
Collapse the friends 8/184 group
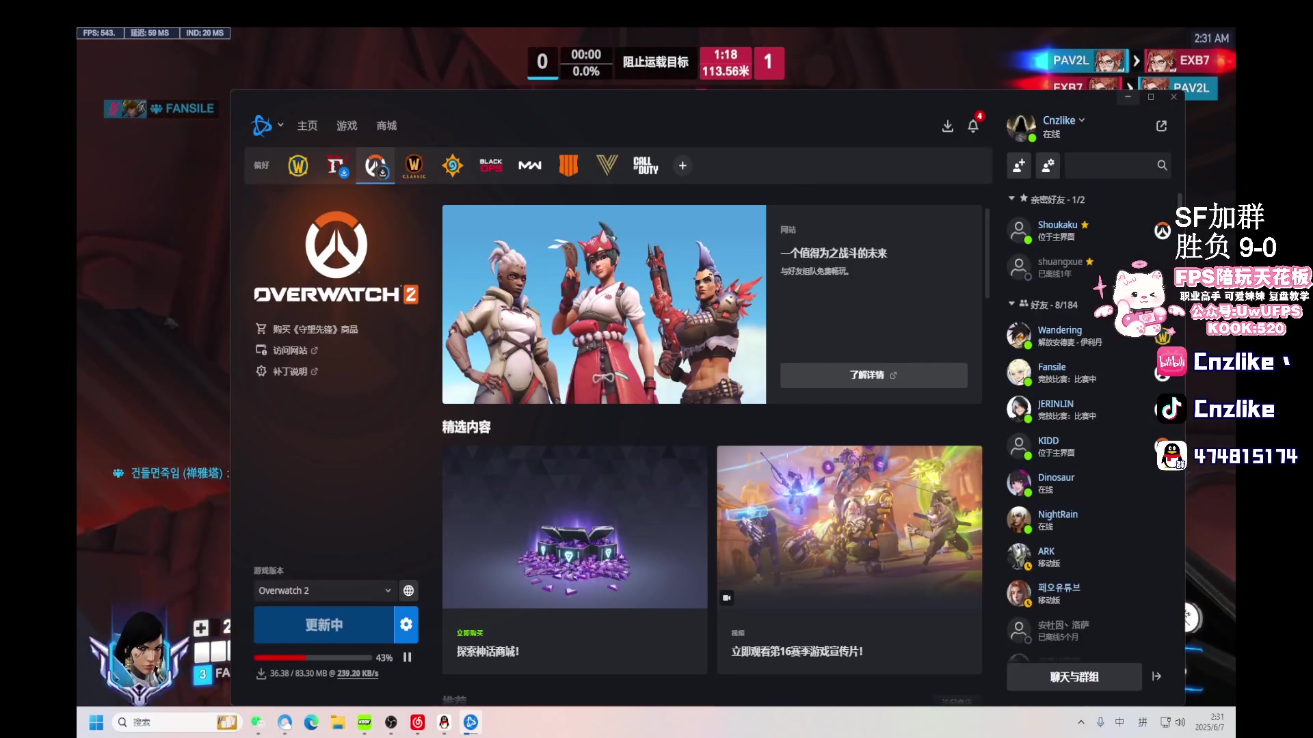tap(1011, 304)
